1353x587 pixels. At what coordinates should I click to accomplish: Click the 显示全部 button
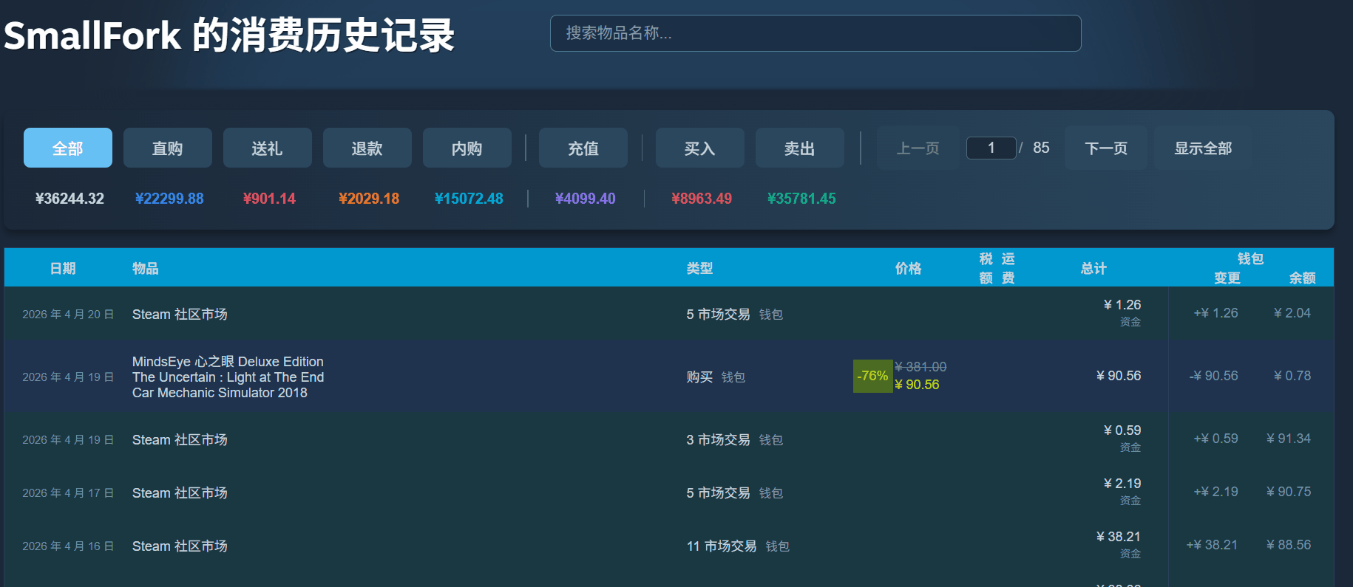click(x=1203, y=148)
